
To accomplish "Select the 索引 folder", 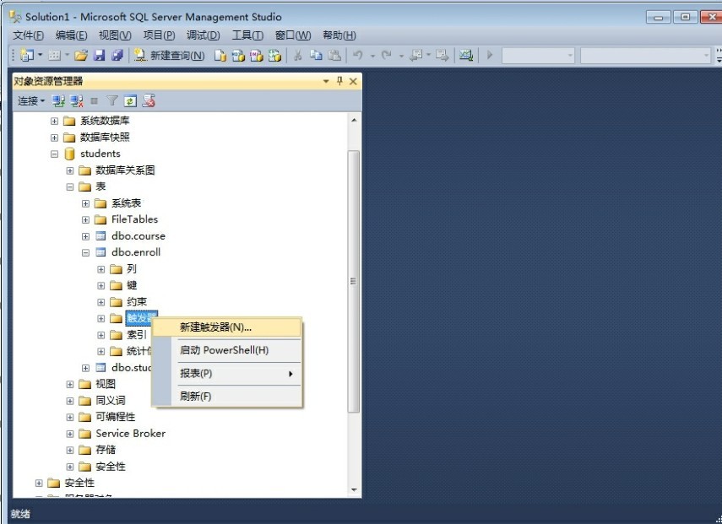I will click(136, 335).
